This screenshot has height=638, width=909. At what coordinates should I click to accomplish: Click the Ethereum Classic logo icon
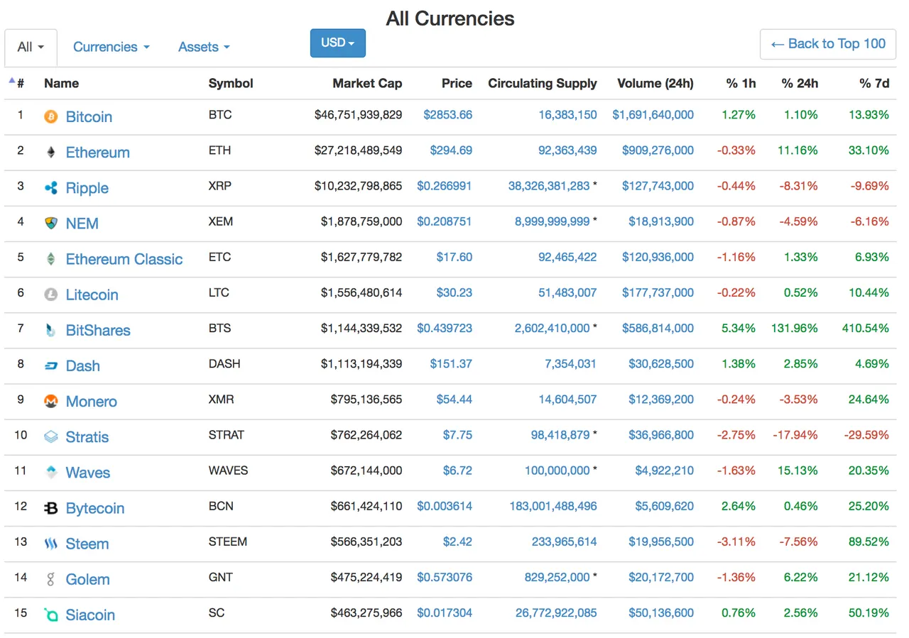click(50, 259)
